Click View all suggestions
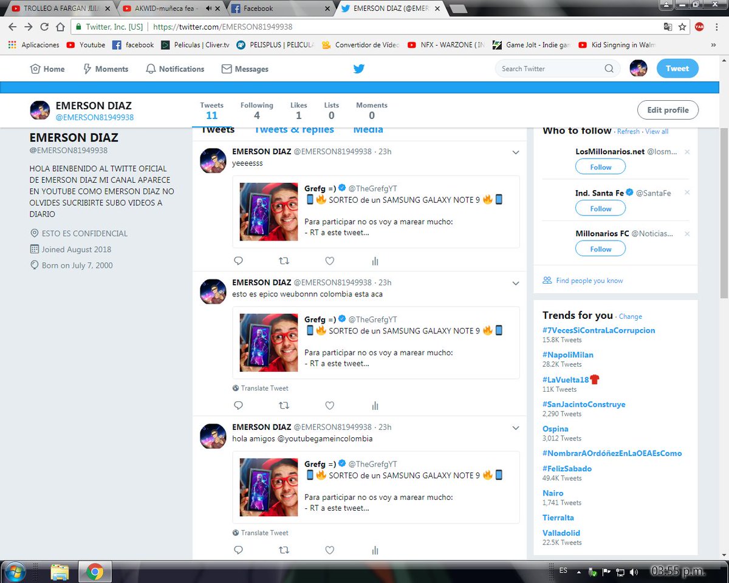729x583 pixels. coord(657,131)
